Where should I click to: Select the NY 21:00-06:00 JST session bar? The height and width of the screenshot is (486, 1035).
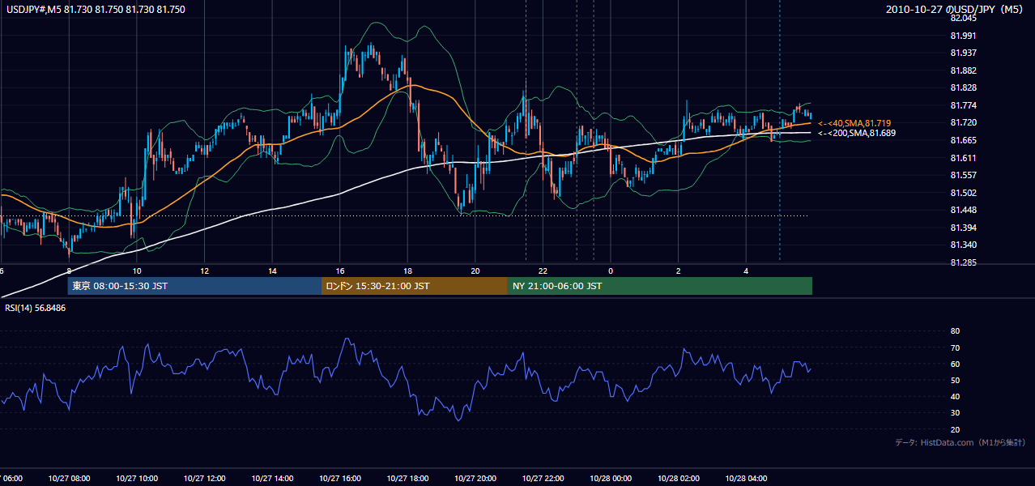[660, 286]
